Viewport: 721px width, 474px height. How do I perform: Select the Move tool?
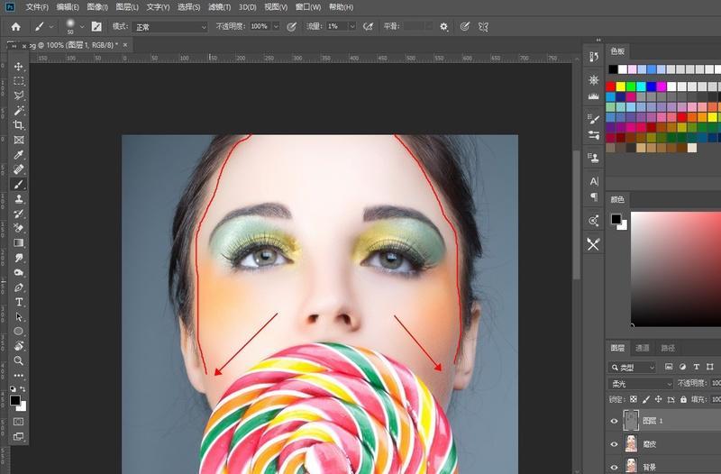coord(18,66)
